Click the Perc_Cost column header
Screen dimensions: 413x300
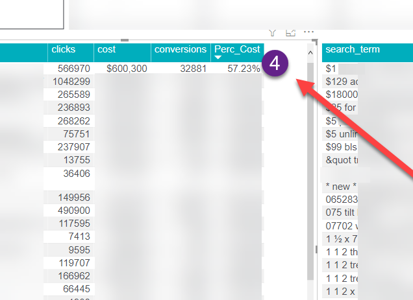pos(237,49)
